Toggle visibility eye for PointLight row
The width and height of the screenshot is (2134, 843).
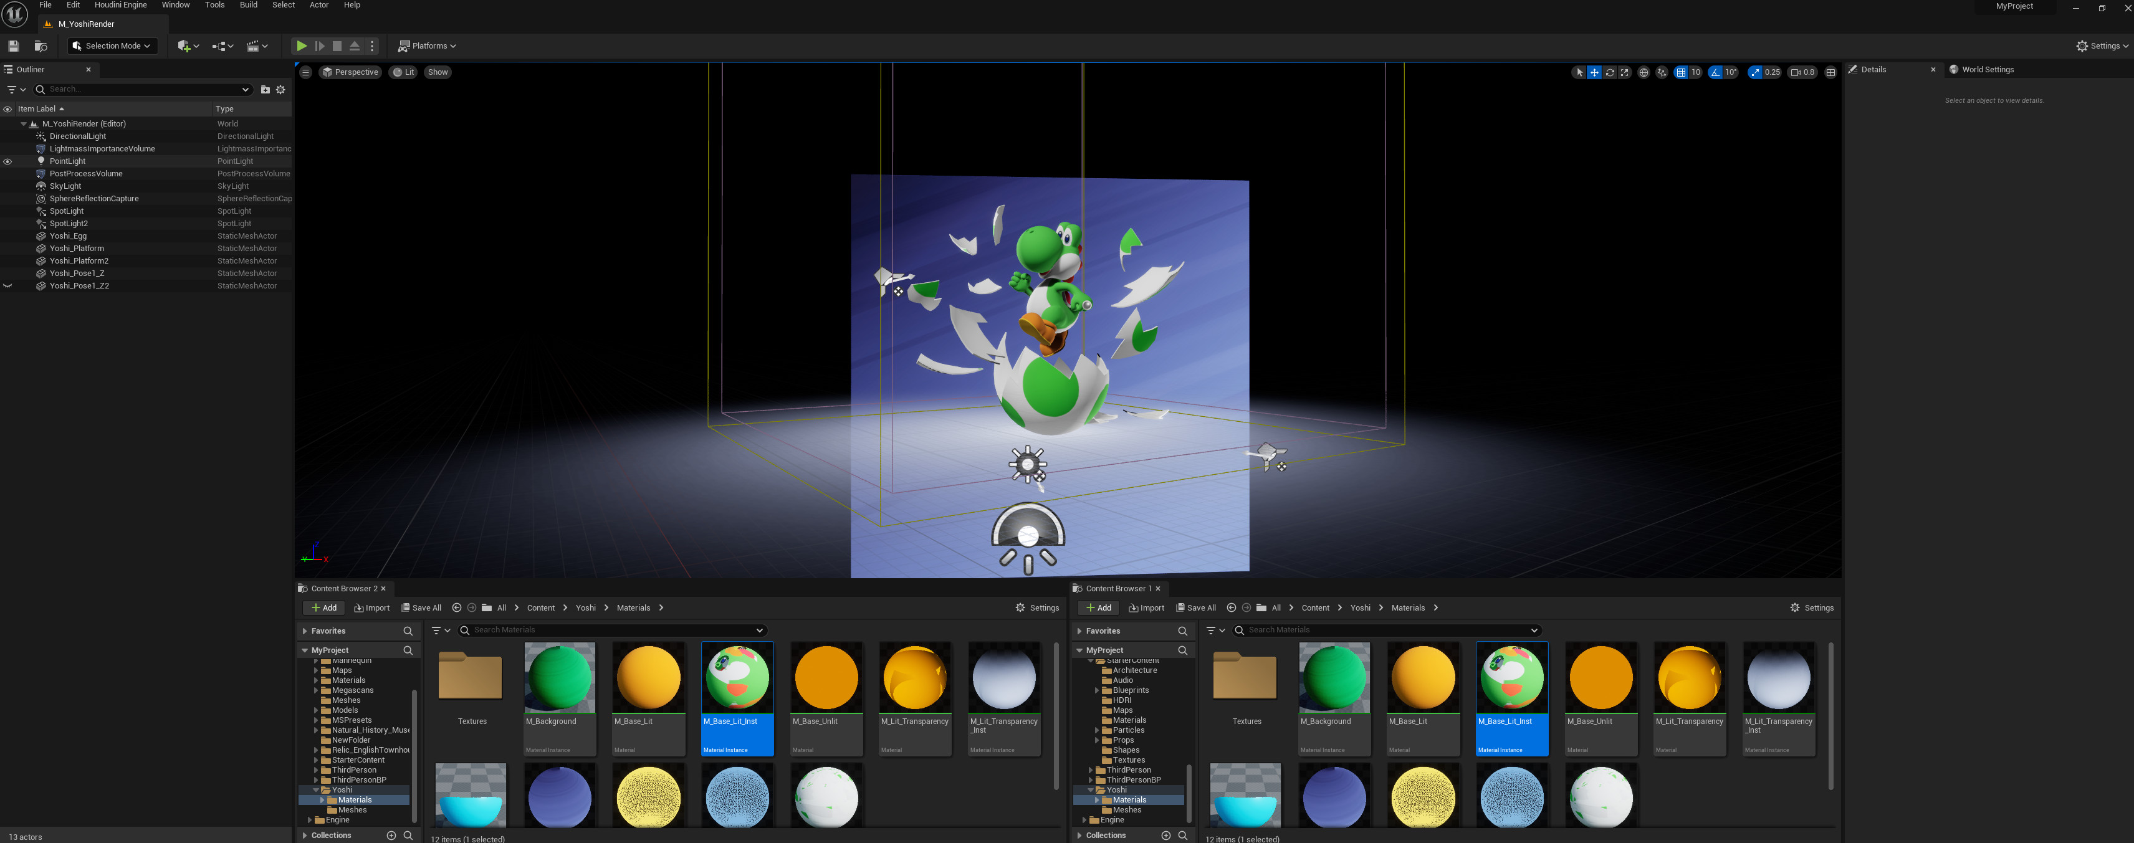[7, 161]
